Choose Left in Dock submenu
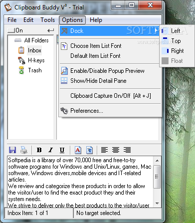The image size is (195, 223). click(x=177, y=31)
